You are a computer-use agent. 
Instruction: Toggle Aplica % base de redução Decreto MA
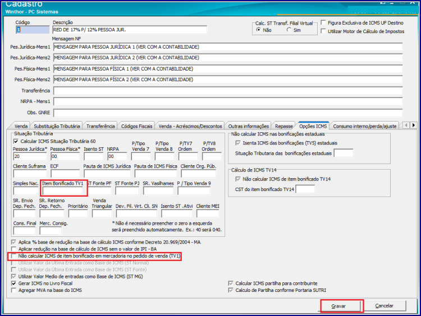click(x=13, y=242)
